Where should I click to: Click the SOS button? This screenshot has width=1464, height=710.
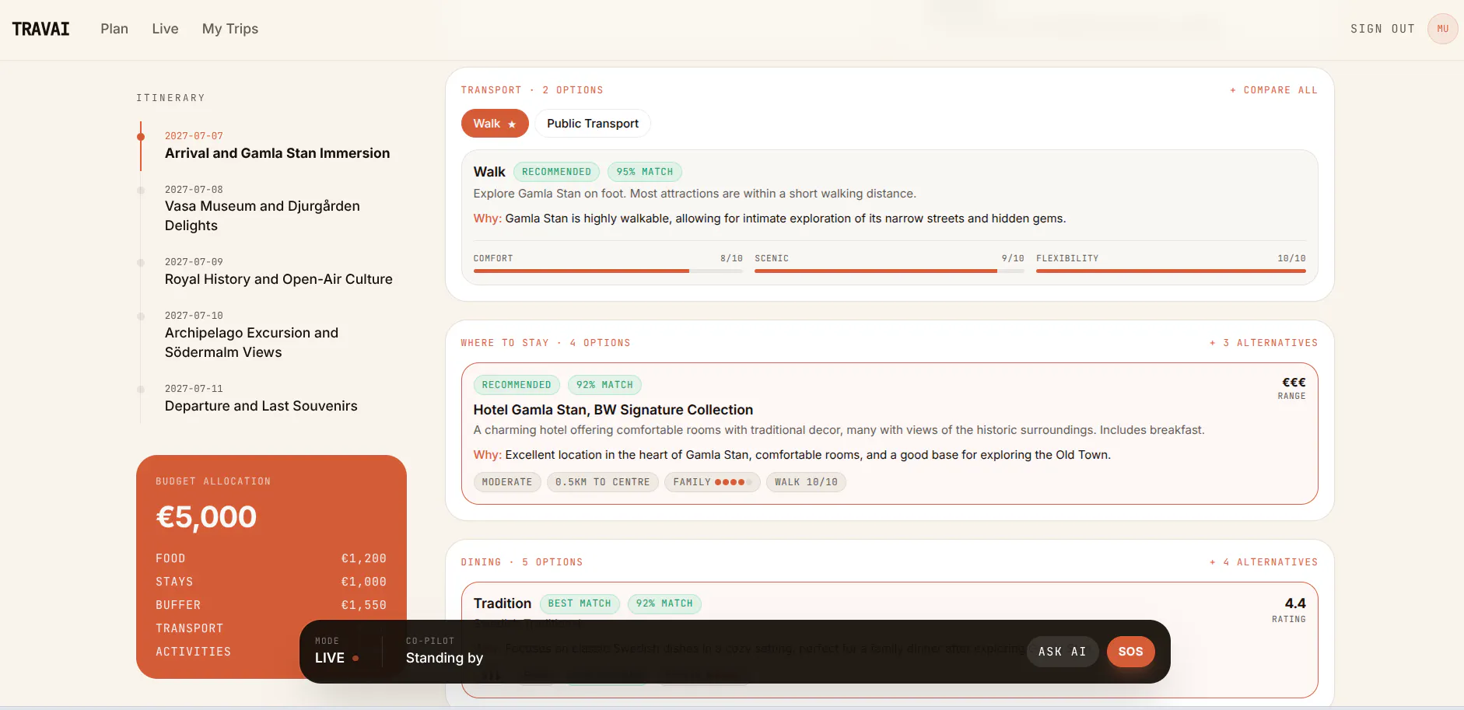point(1130,652)
